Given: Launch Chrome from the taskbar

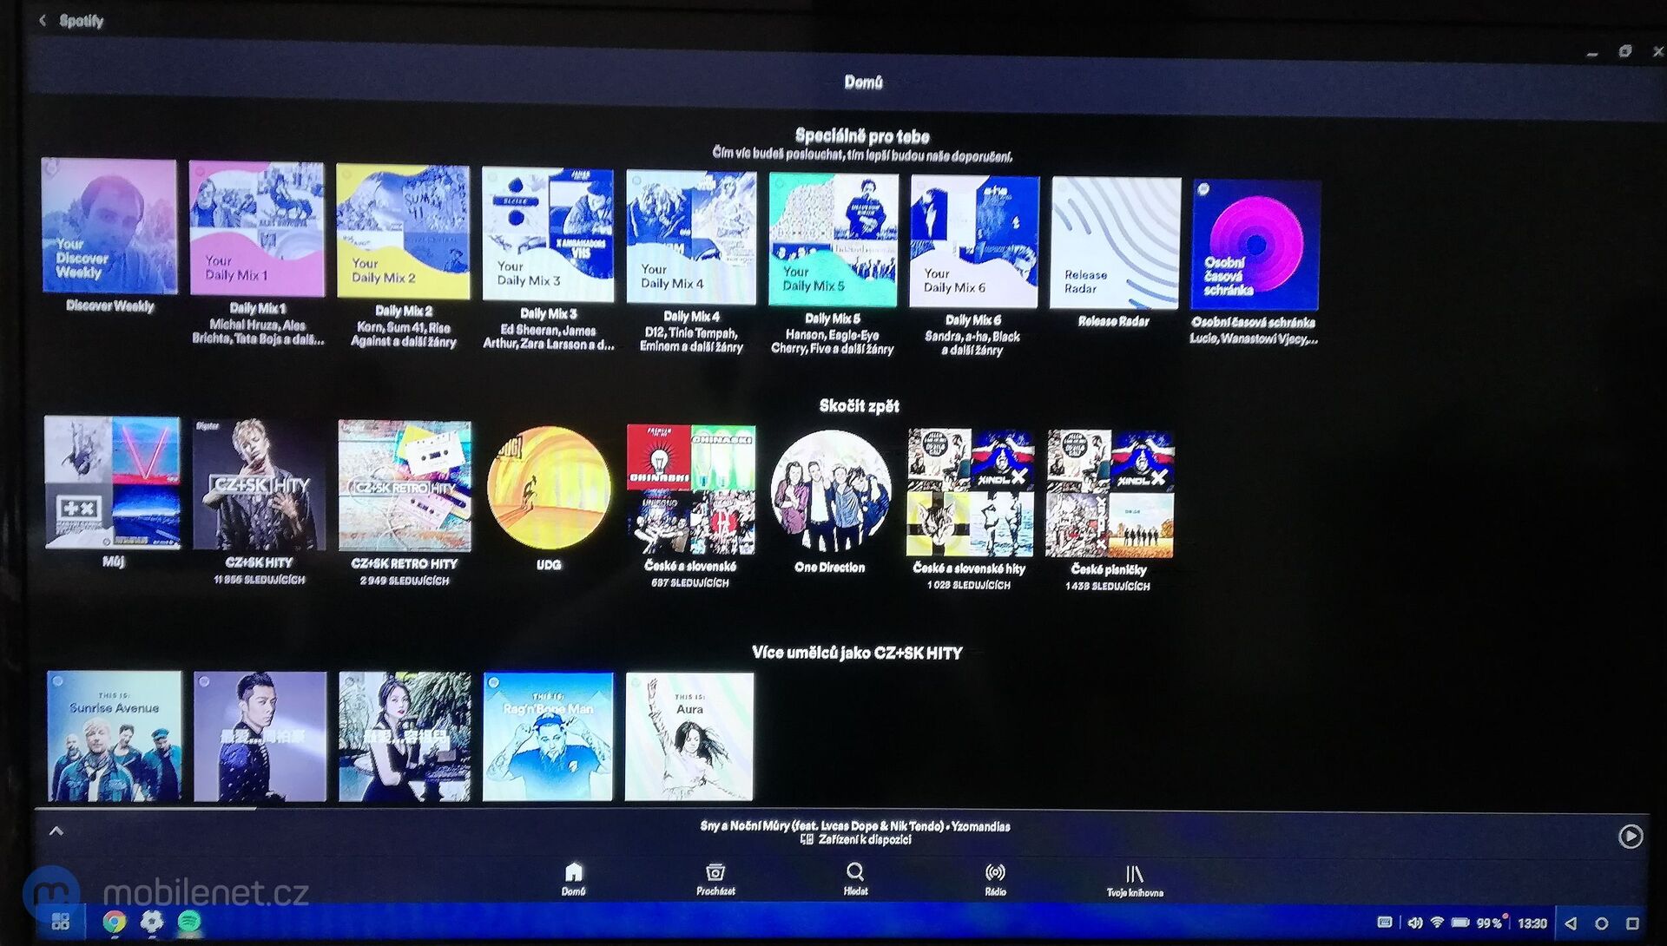Looking at the screenshot, I should pyautogui.click(x=114, y=923).
